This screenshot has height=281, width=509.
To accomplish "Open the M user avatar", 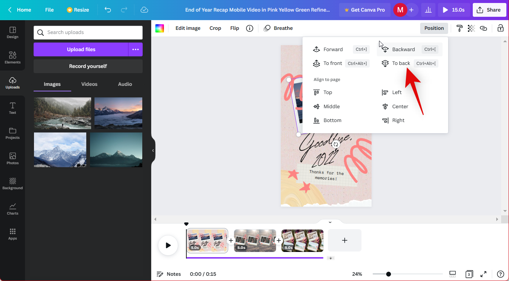I will pyautogui.click(x=400, y=10).
